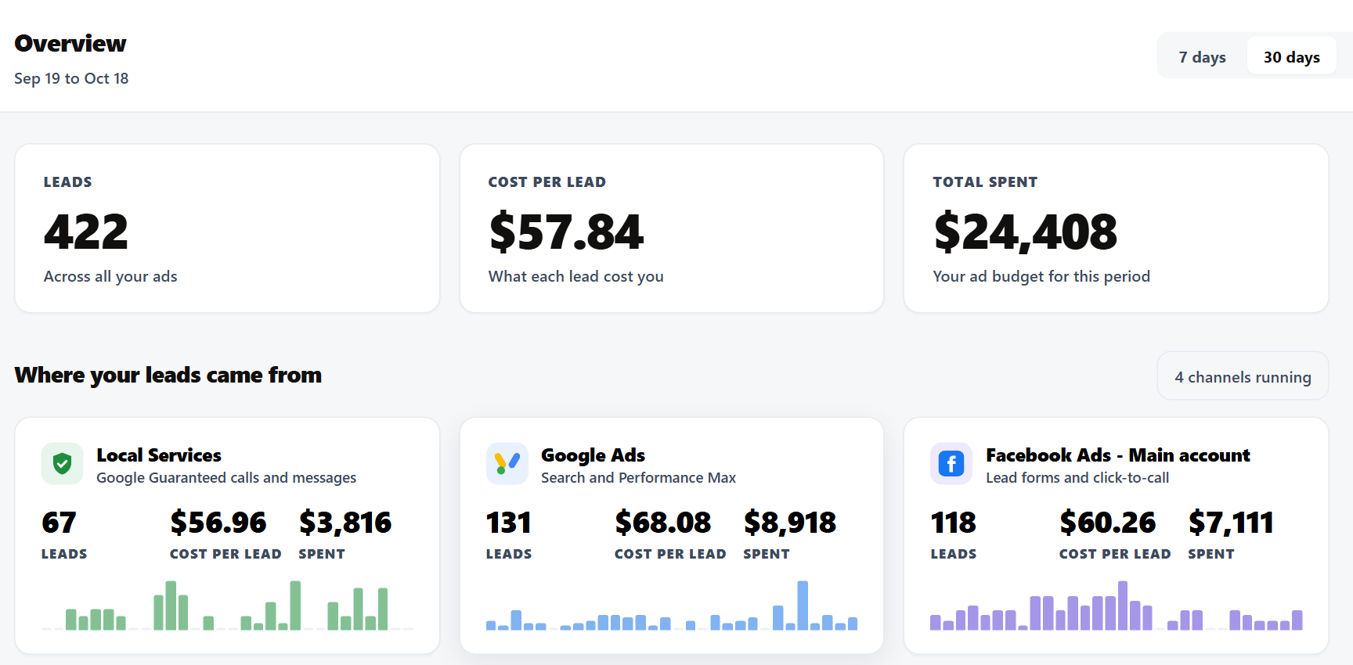Click the Google Ads channel title

(593, 455)
